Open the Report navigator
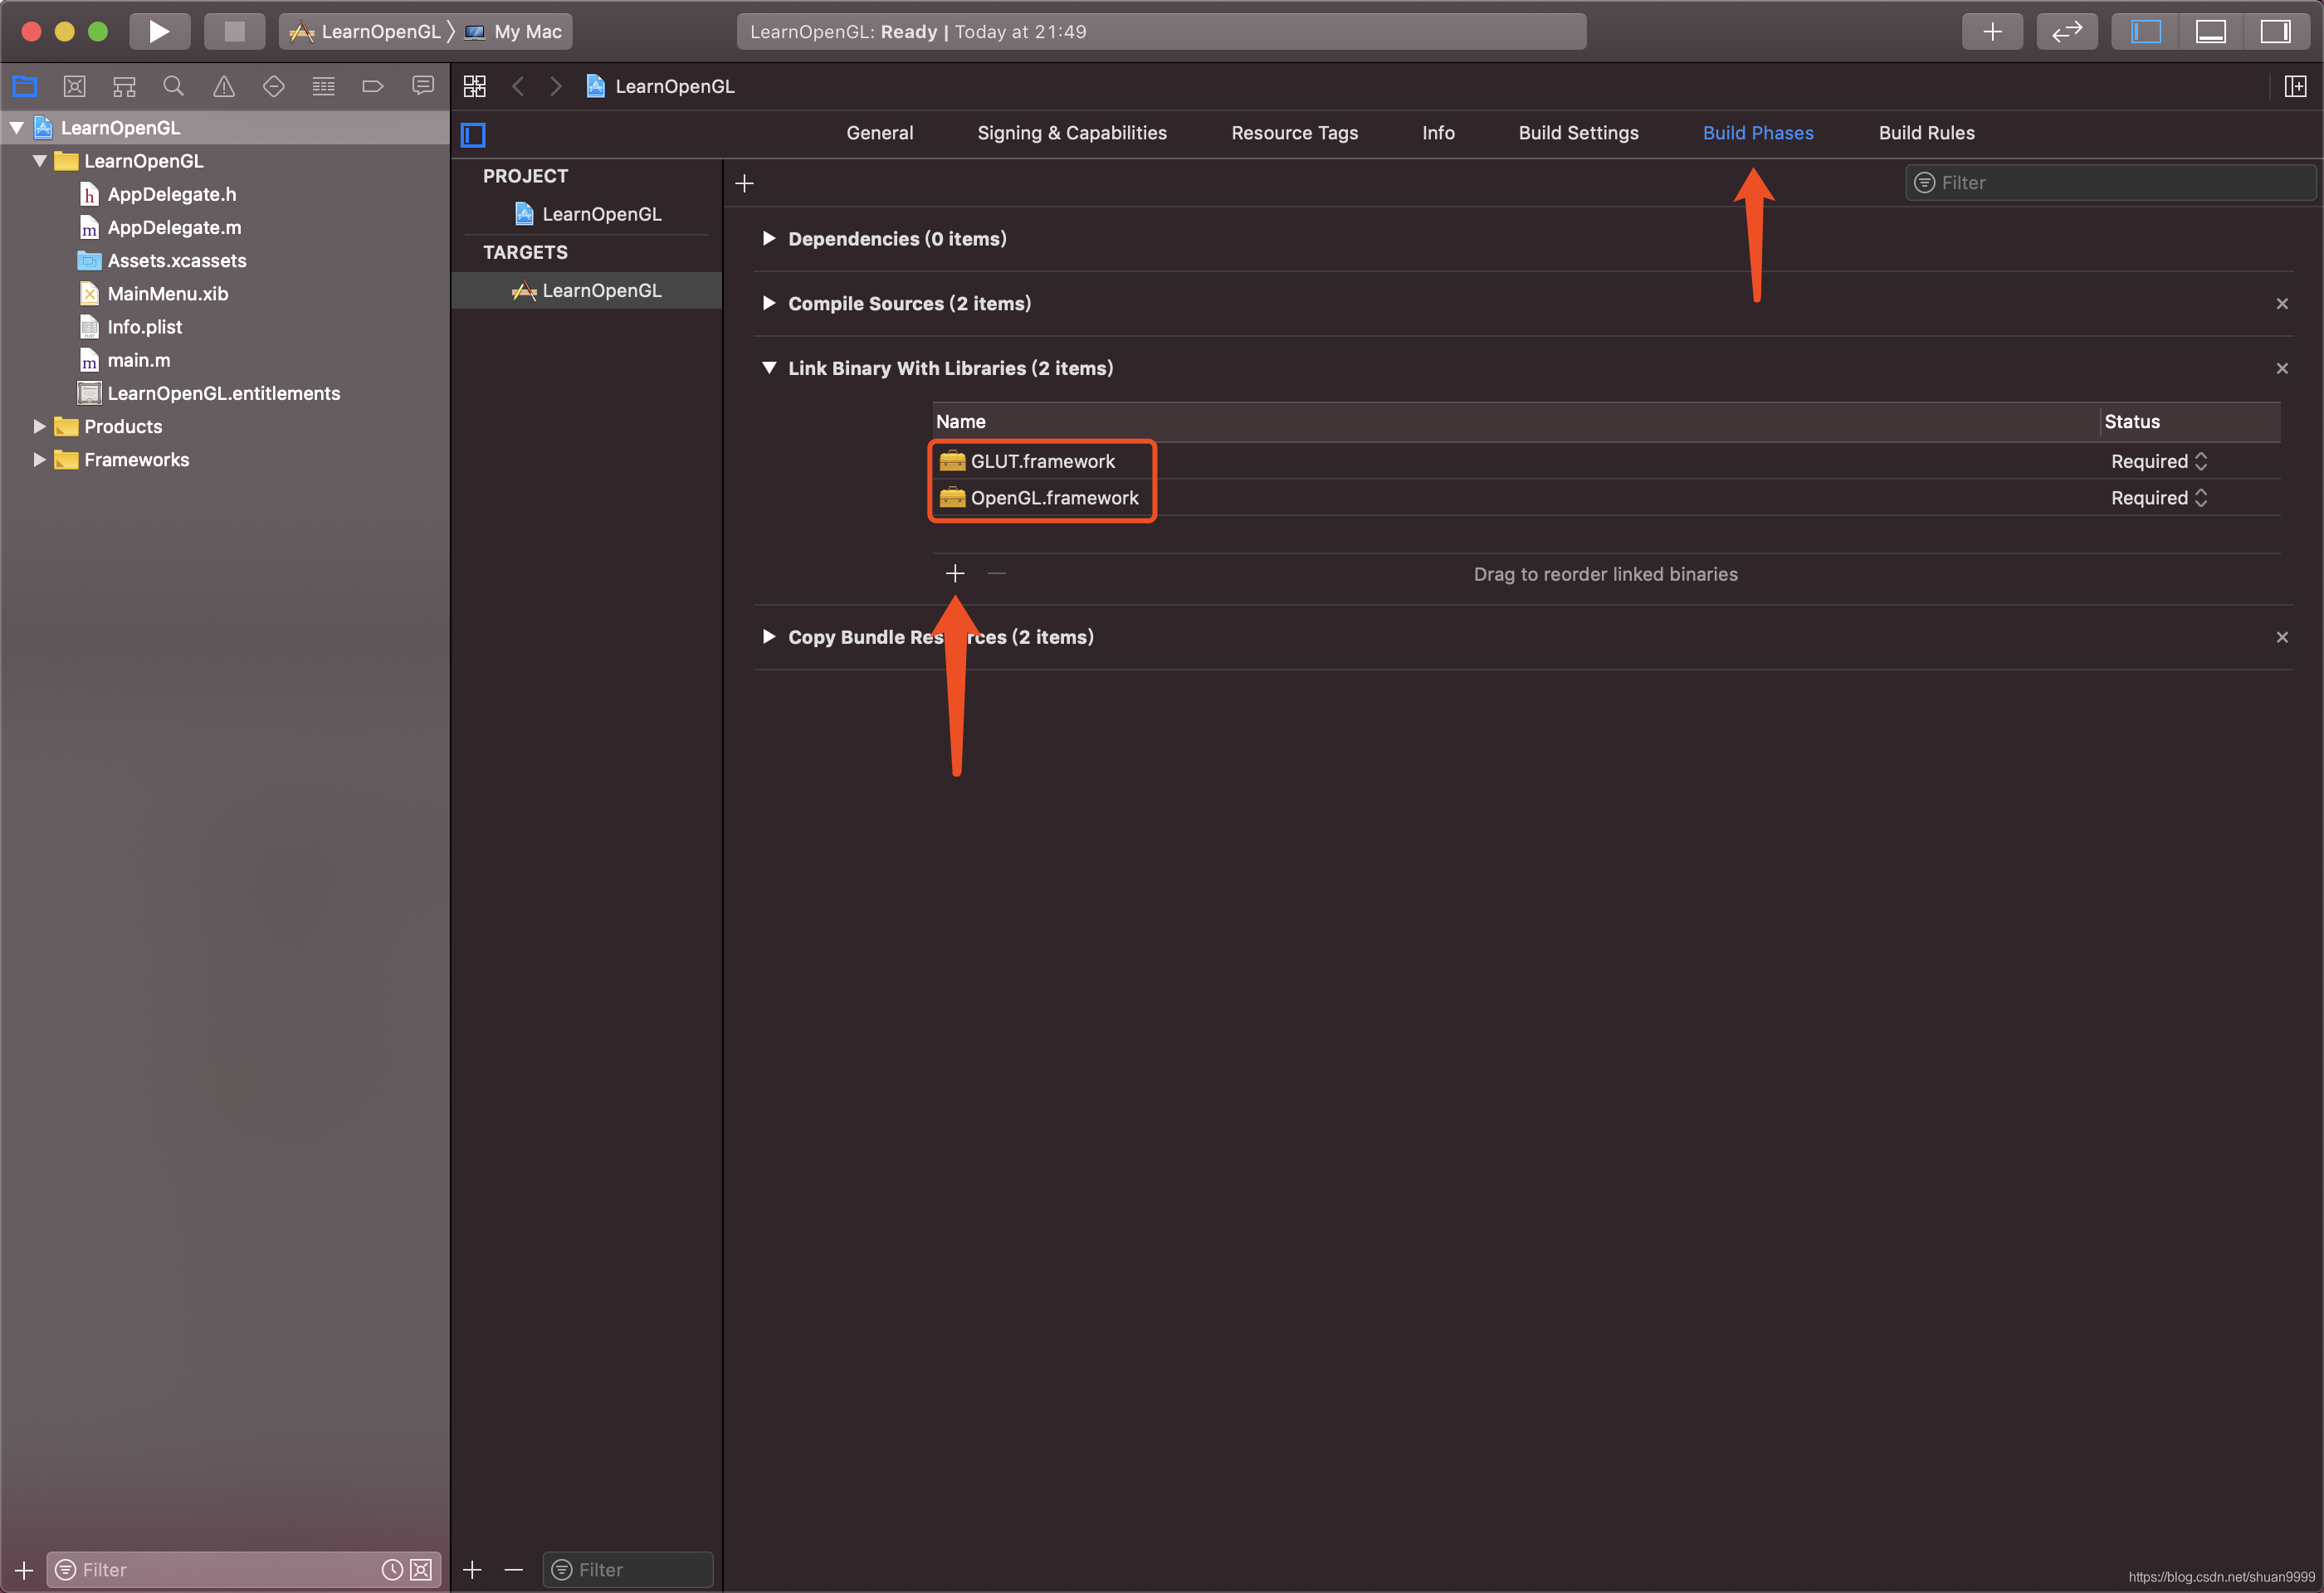The width and height of the screenshot is (2324, 1593). pyautogui.click(x=423, y=86)
